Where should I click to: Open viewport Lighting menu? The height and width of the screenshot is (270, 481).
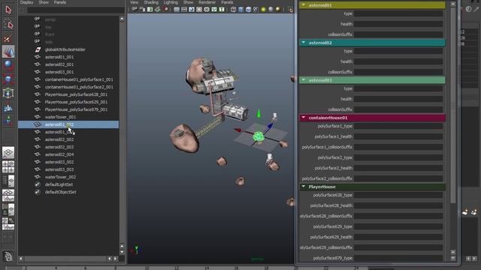click(x=171, y=2)
